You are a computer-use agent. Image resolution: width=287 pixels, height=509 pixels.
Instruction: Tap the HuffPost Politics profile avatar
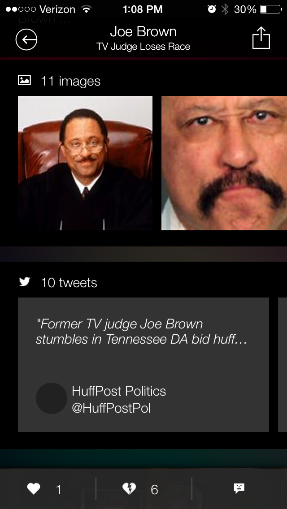click(x=52, y=398)
